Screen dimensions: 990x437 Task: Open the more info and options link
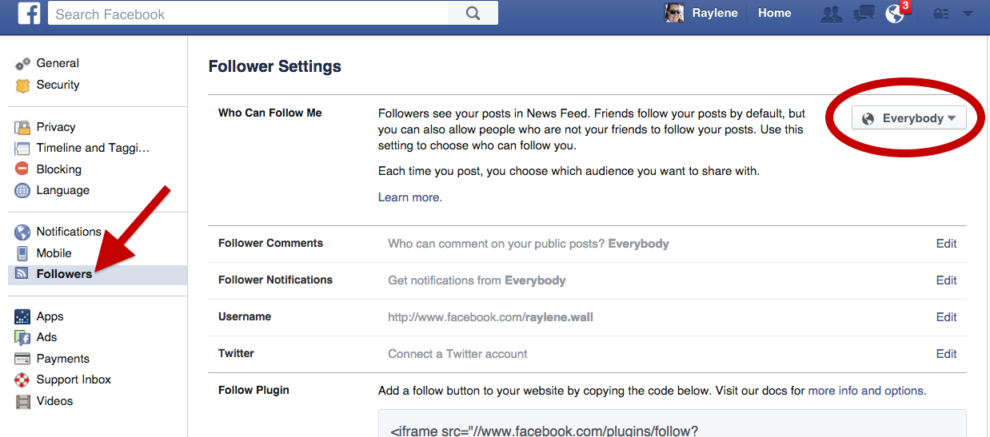click(867, 391)
